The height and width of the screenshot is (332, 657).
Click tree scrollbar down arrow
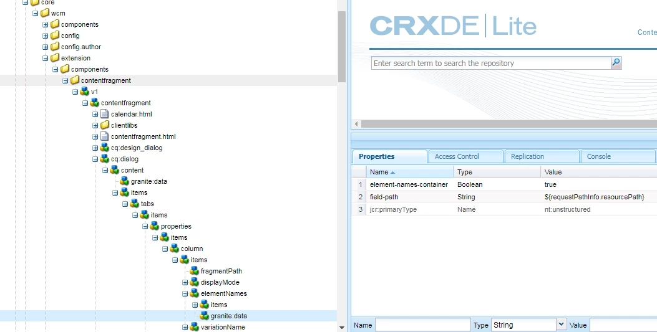tap(342, 328)
